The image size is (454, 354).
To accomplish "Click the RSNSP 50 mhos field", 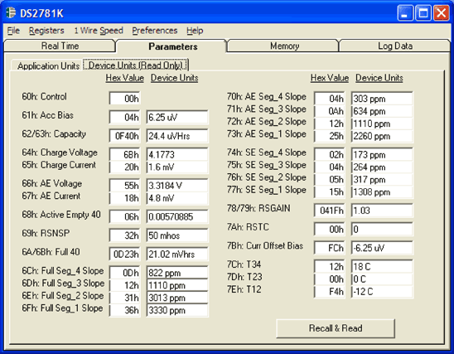I will click(177, 235).
